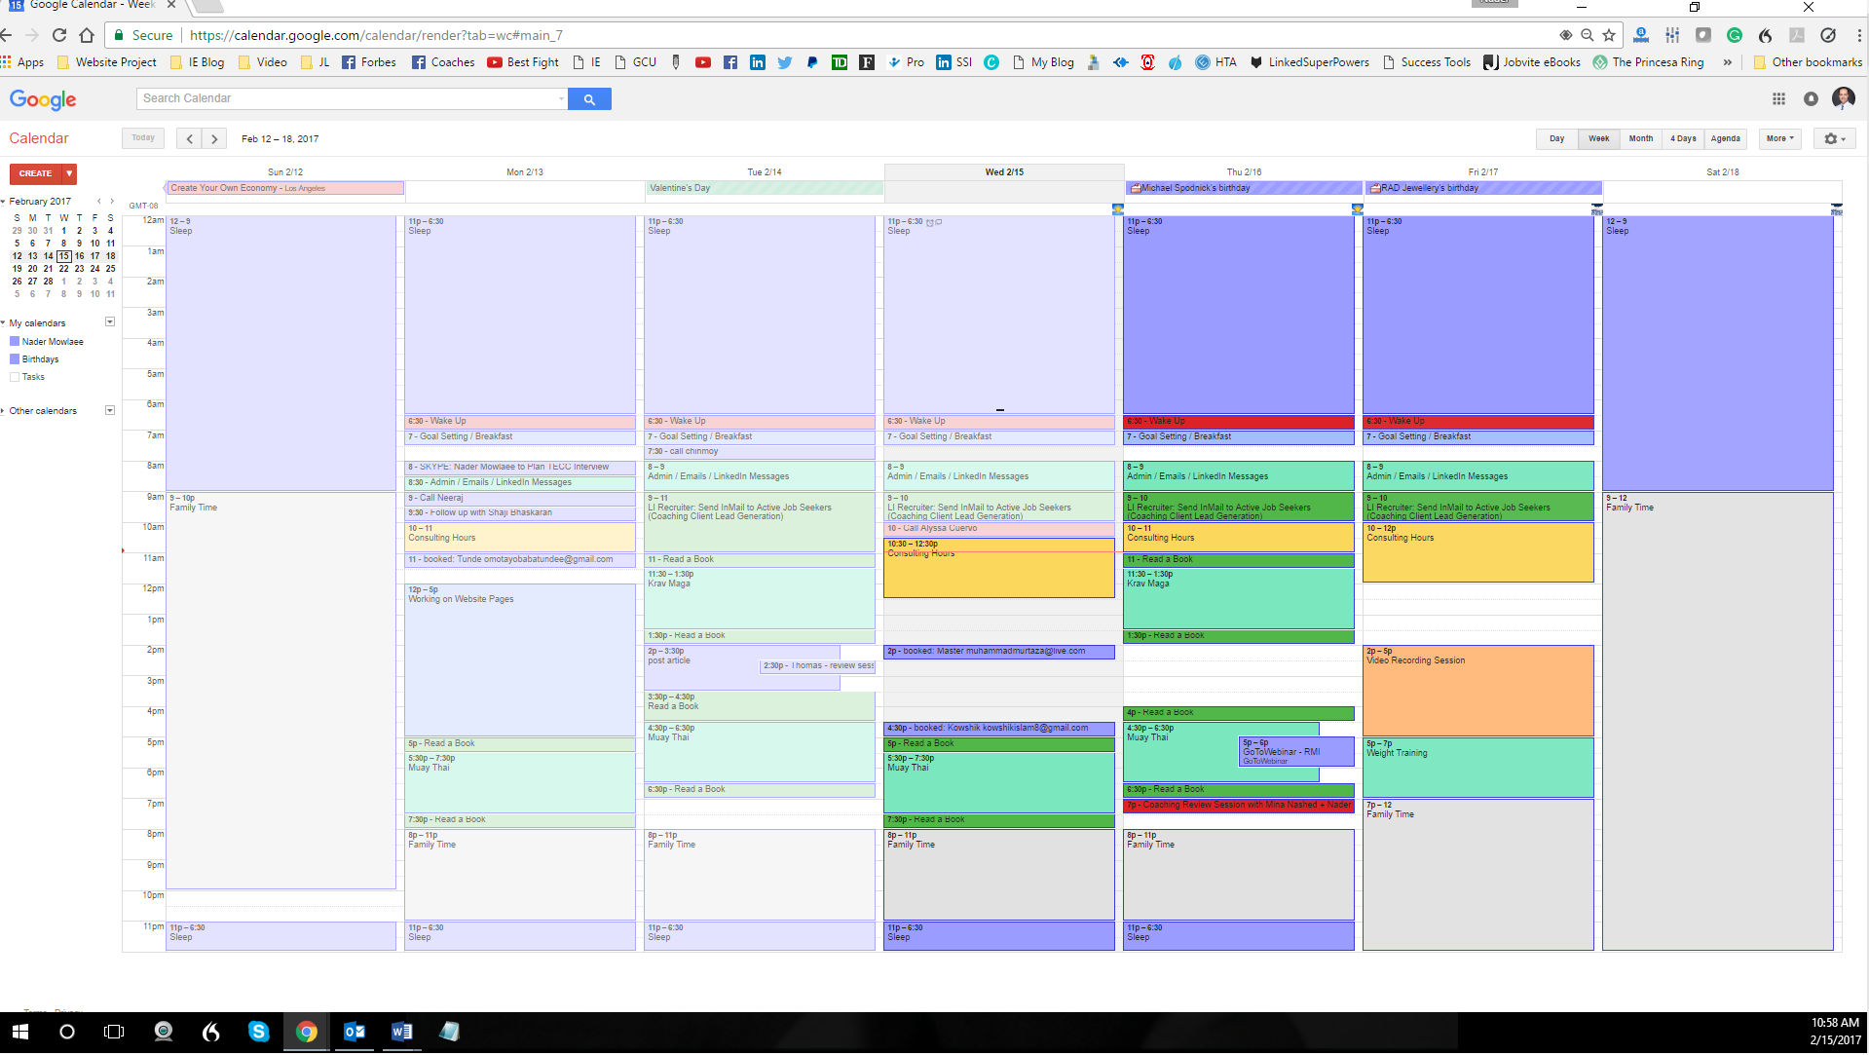This screenshot has width=1869, height=1055.
Task: Open the calendar settings gear
Action: 1830,138
